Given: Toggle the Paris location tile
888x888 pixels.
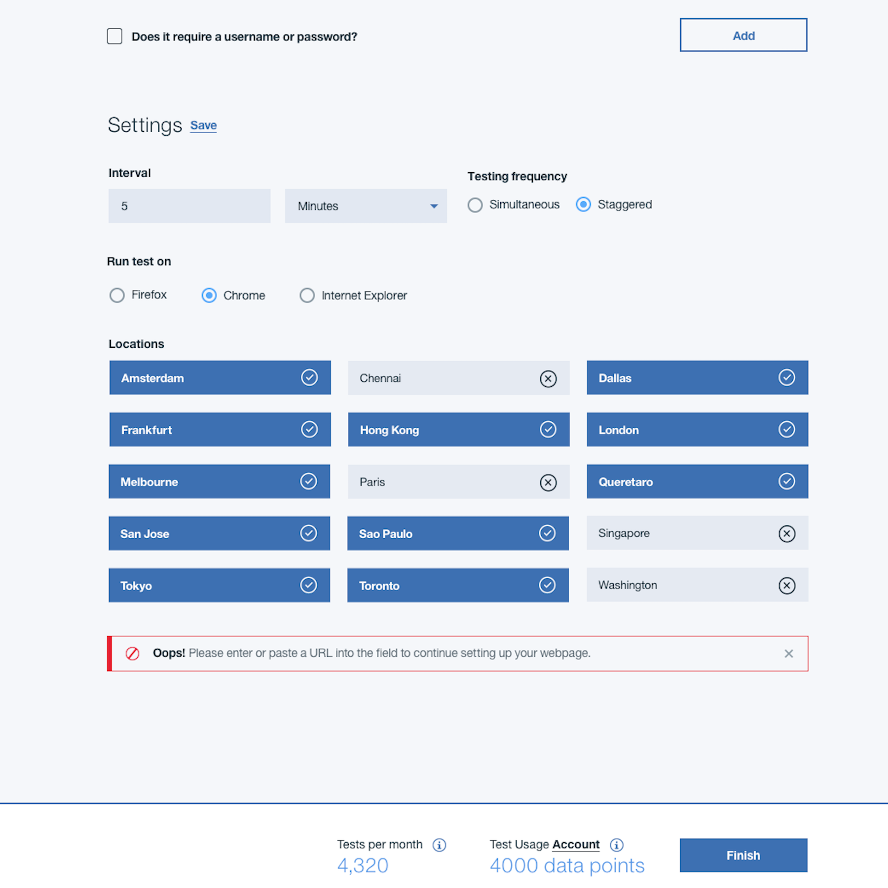Looking at the screenshot, I should coord(459,481).
